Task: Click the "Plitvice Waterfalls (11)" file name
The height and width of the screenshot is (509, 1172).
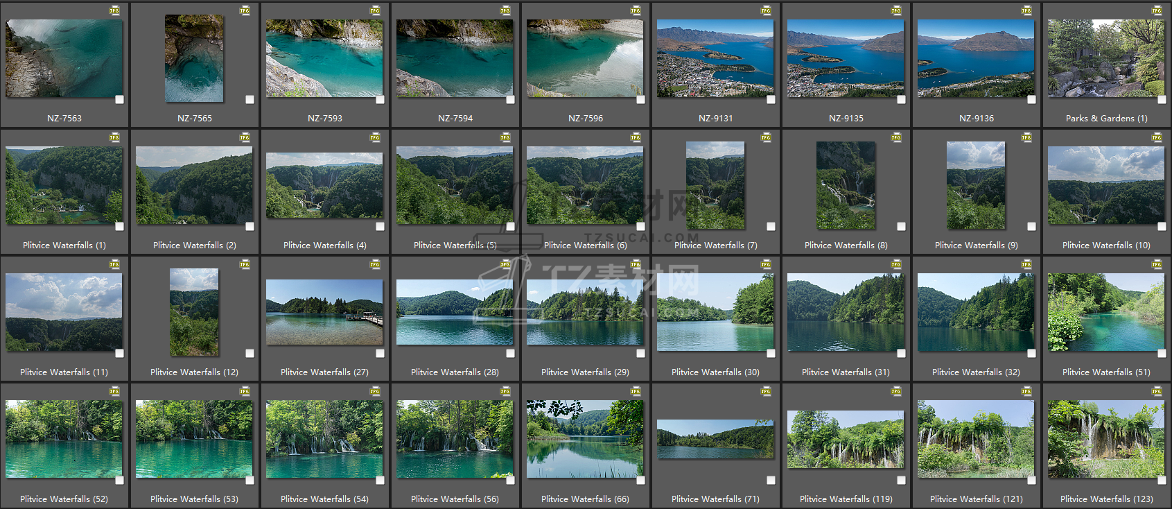Action: (64, 372)
